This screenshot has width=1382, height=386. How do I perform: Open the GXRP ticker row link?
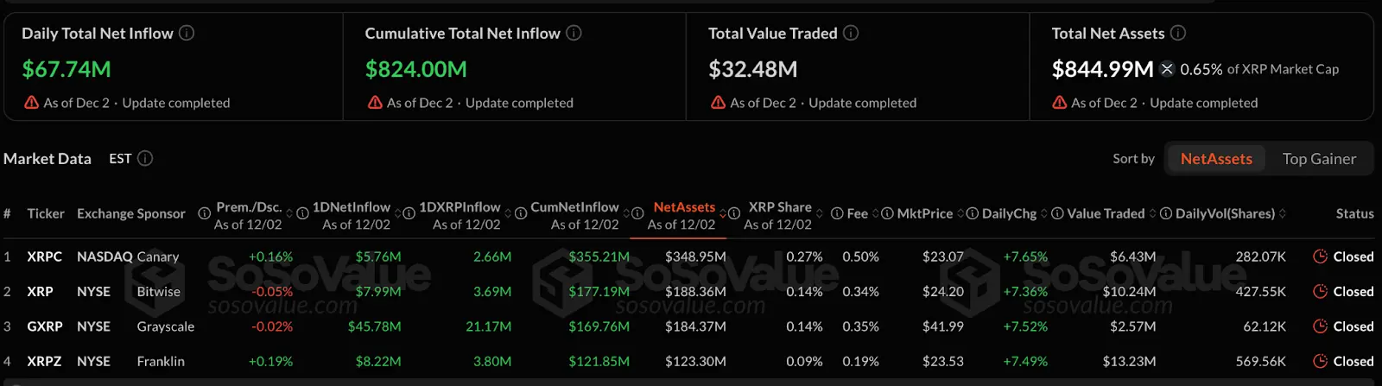[44, 326]
